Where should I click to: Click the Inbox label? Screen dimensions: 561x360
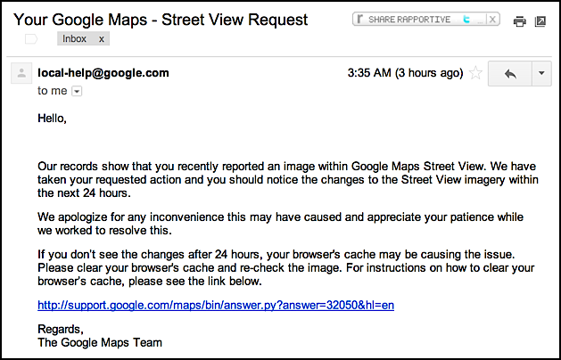[74, 38]
